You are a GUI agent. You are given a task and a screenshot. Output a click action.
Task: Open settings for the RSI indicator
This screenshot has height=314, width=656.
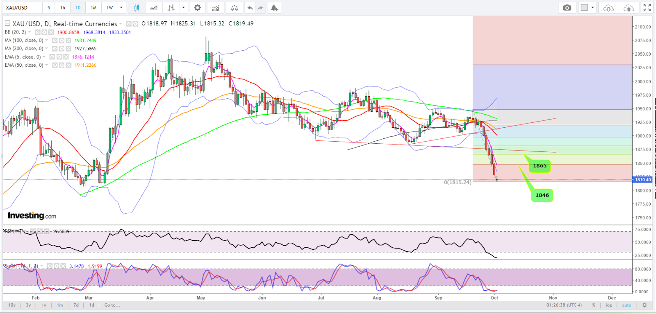point(40,231)
